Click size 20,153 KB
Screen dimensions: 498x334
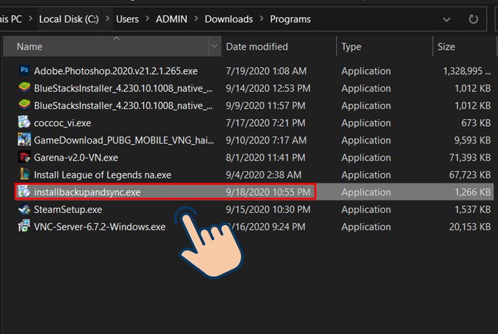click(x=470, y=227)
